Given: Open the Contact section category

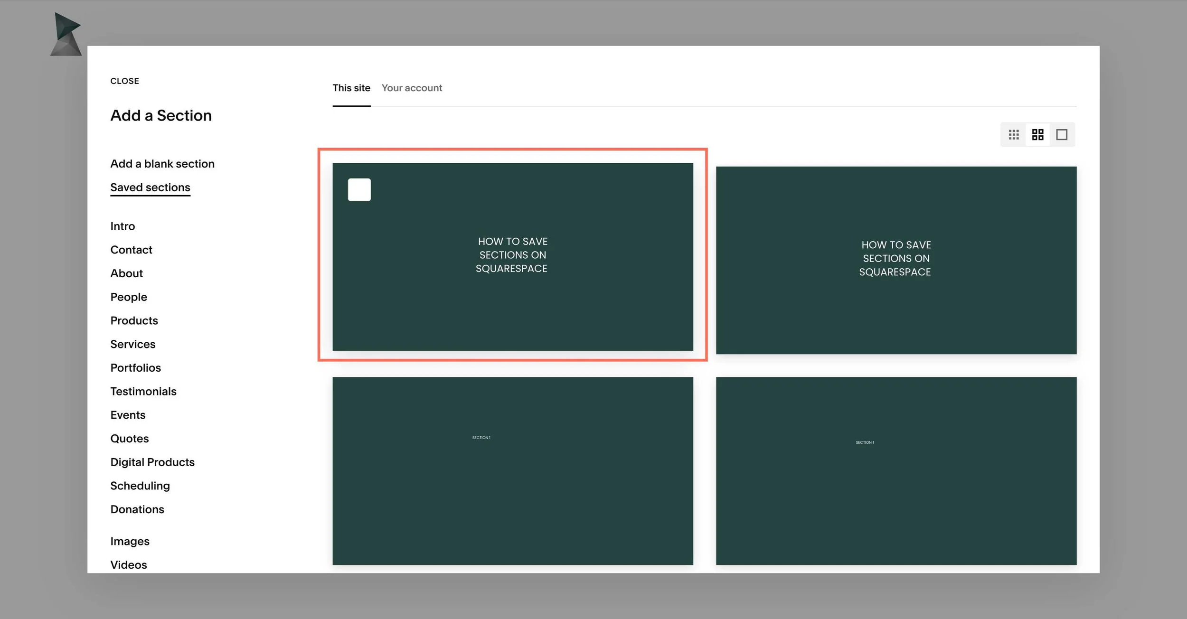Looking at the screenshot, I should tap(131, 249).
